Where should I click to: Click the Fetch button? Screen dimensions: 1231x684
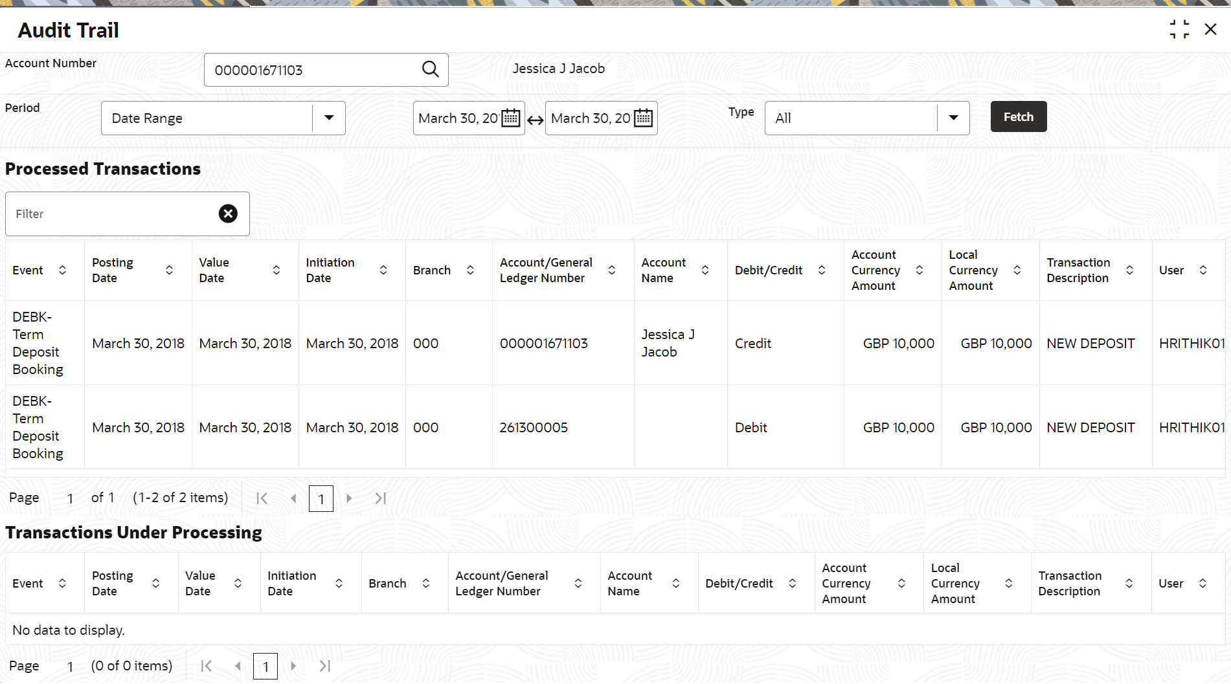pos(1019,116)
